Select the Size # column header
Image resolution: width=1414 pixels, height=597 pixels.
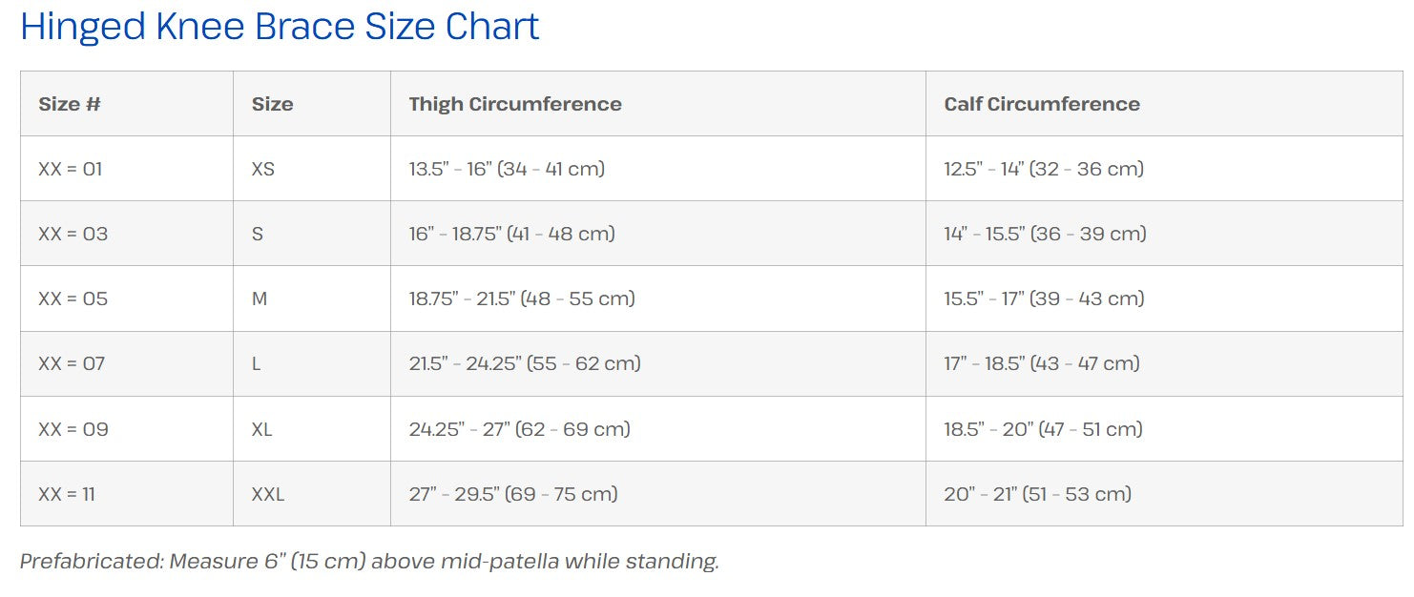(x=70, y=104)
